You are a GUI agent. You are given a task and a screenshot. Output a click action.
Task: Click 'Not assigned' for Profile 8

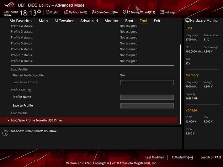pyautogui.click(x=129, y=61)
